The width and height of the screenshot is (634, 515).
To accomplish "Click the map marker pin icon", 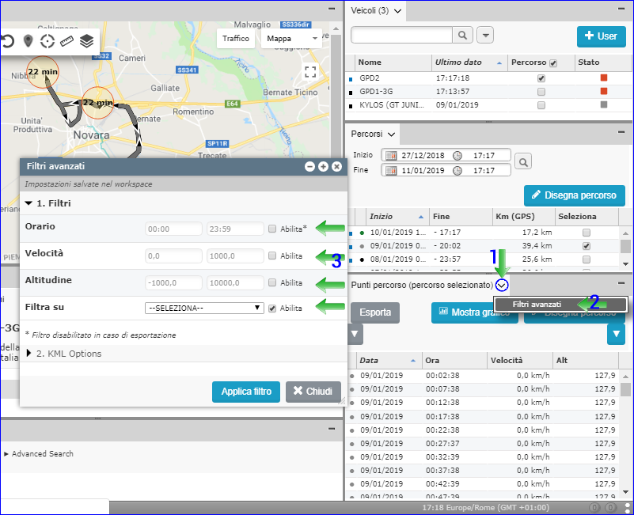I will tap(28, 41).
